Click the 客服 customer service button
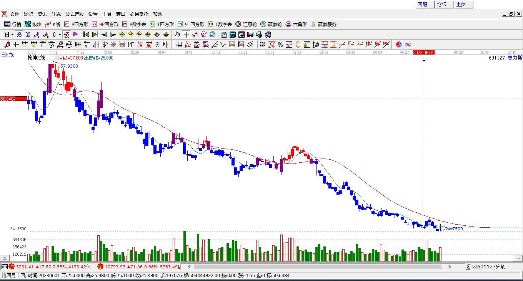The image size is (523, 281). [x=425, y=4]
